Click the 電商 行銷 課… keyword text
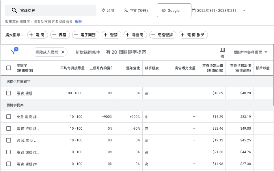 (x=28, y=129)
